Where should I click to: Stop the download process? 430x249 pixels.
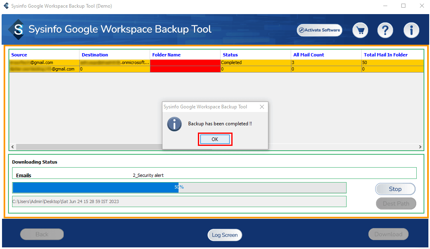[x=395, y=189]
